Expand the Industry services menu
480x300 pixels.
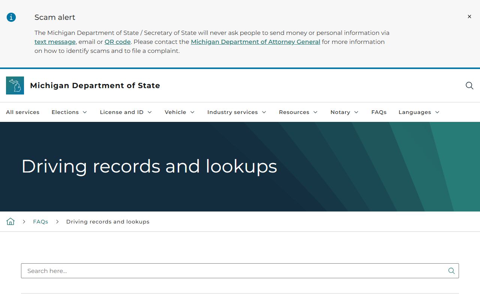[x=237, y=112]
